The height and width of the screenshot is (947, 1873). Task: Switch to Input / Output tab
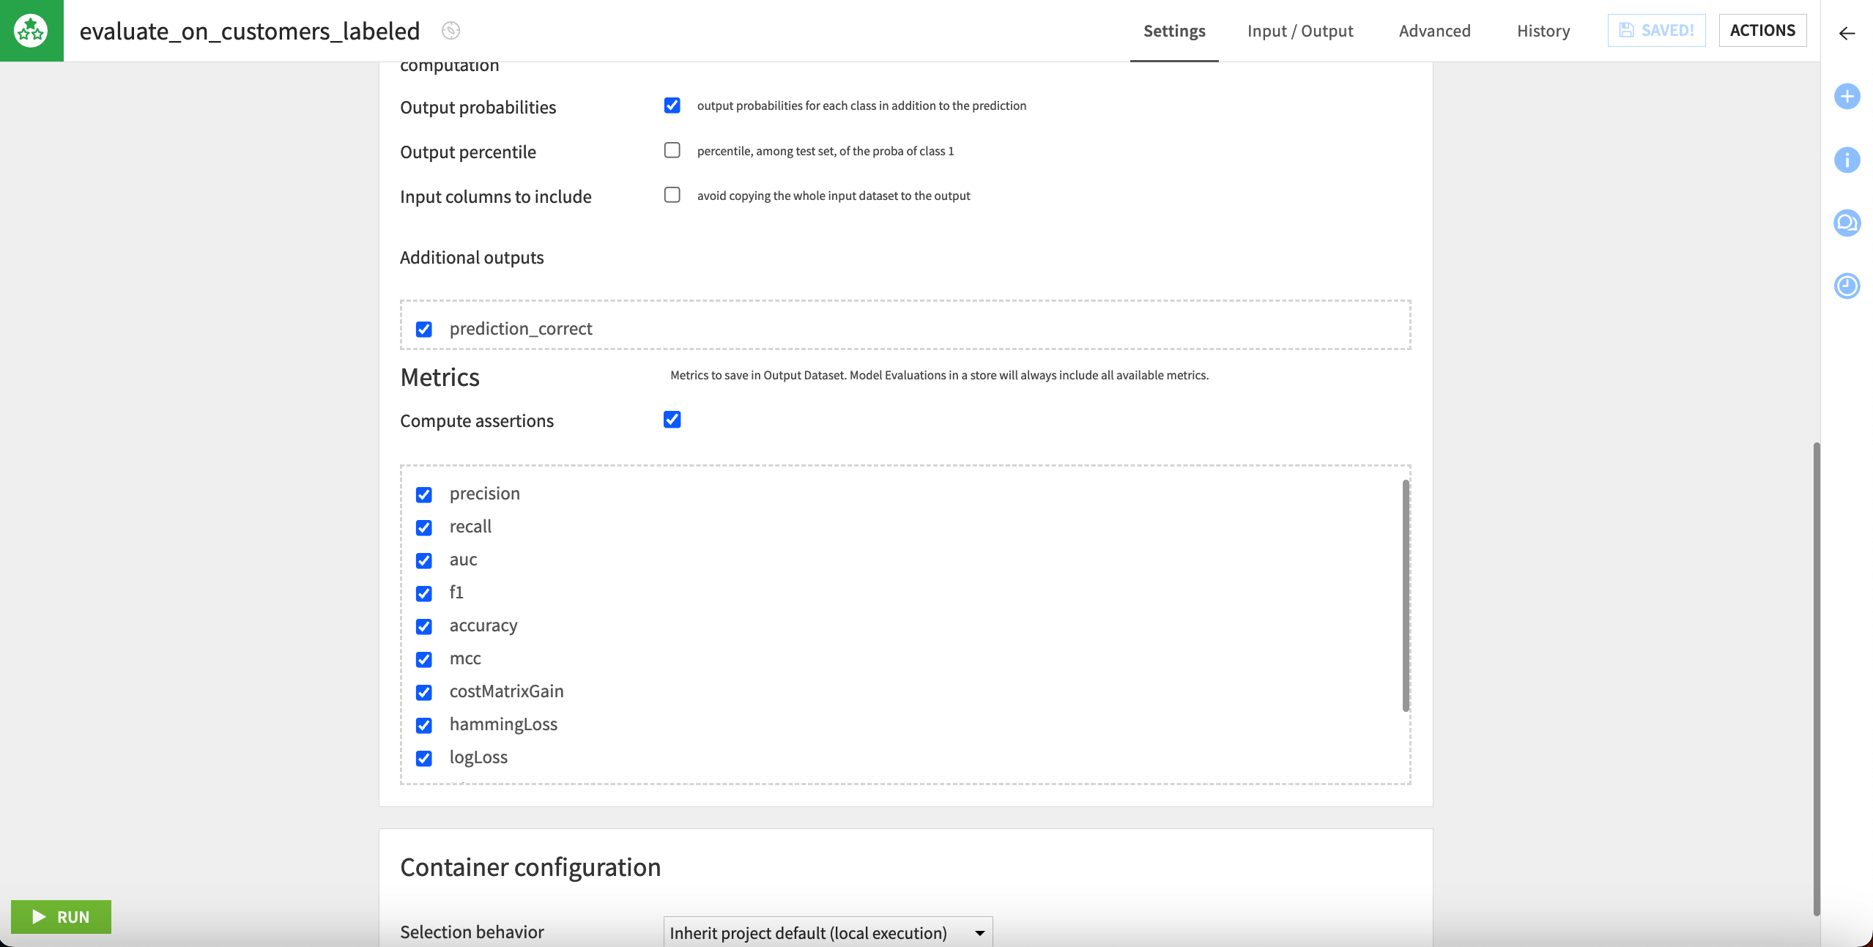click(1300, 31)
